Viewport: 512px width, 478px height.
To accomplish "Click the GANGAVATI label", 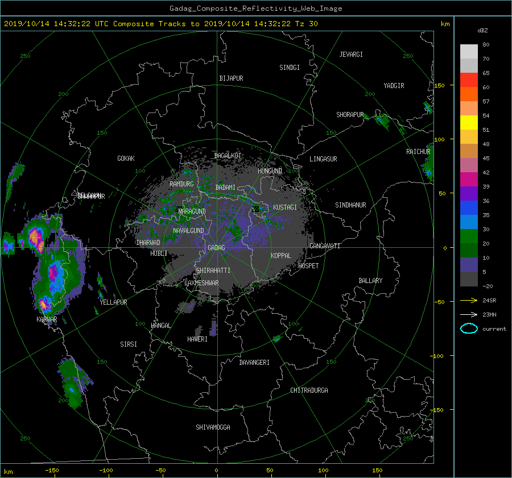I will [x=325, y=246].
